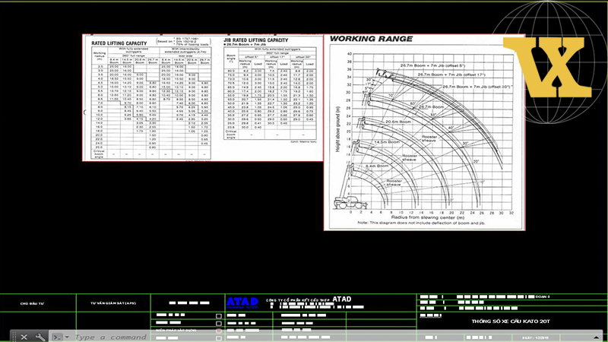
Task: Select 'THÔNG SỐ XE CẨU KATO 20T' title text
Action: click(511, 321)
